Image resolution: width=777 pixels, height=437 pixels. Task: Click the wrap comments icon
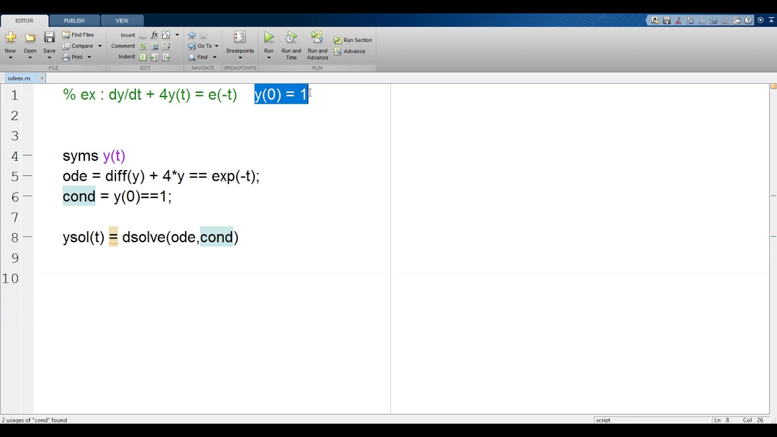point(166,46)
